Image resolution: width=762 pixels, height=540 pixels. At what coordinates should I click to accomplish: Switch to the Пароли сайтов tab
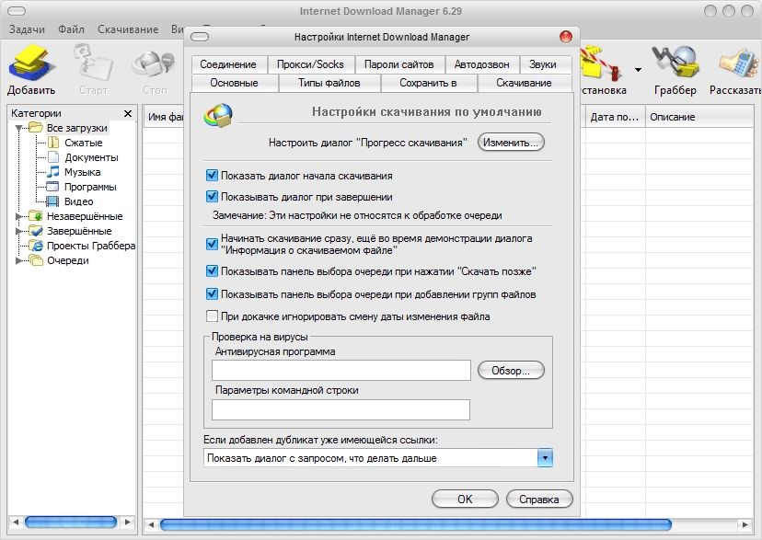tap(399, 64)
